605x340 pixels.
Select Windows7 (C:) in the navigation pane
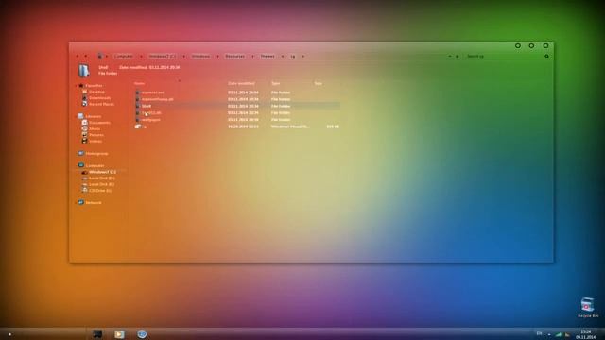click(103, 172)
